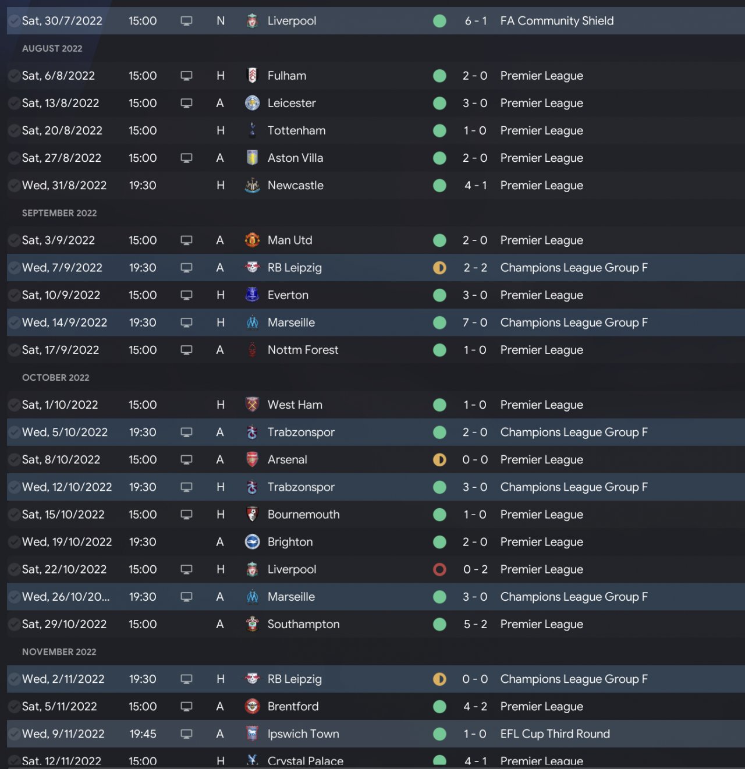This screenshot has width=745, height=769.
Task: Click the TV icon on the Leicester fixture
Action: pyautogui.click(x=186, y=103)
